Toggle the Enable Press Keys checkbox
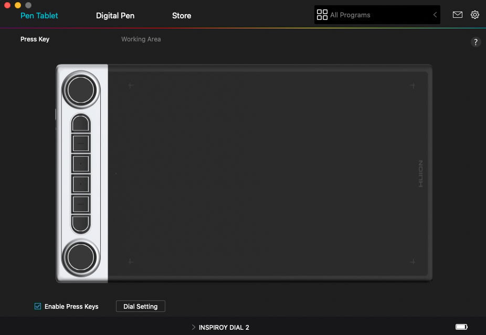Viewport: 486px width, 335px height. (37, 306)
